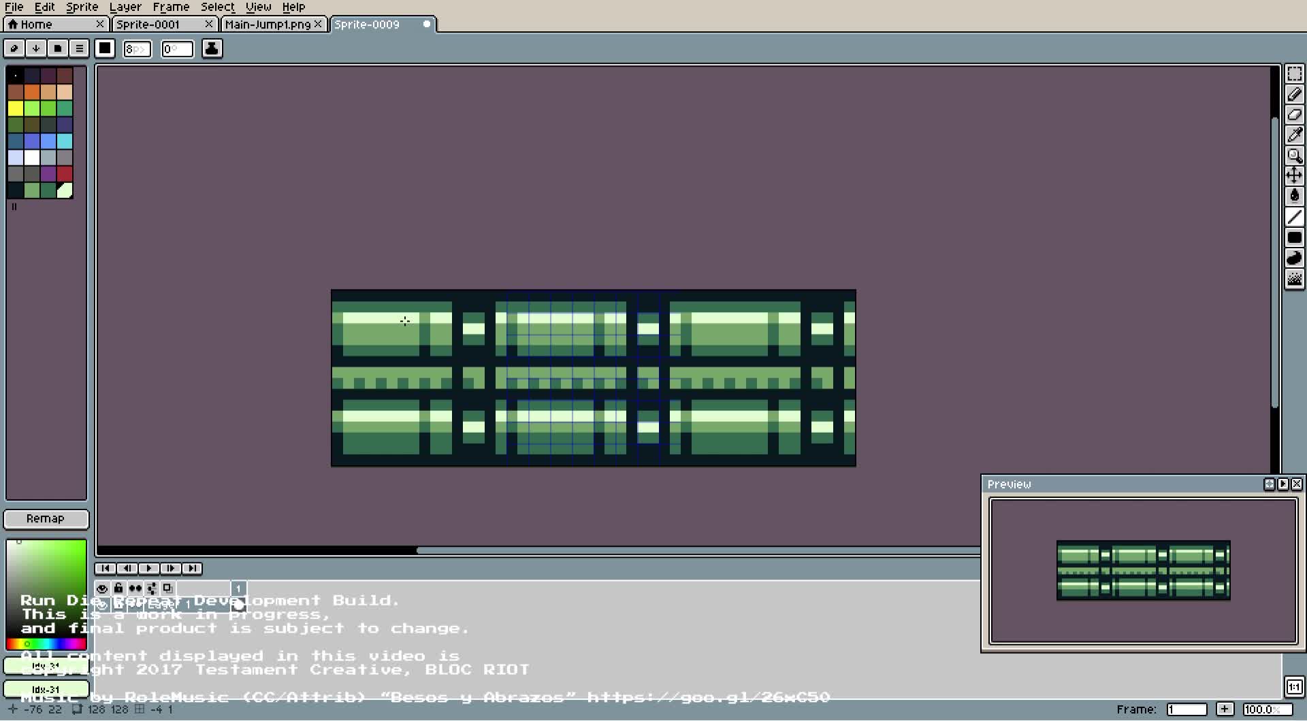This screenshot has height=721, width=1307.
Task: Select the Filled Rectangle tool
Action: (1294, 237)
